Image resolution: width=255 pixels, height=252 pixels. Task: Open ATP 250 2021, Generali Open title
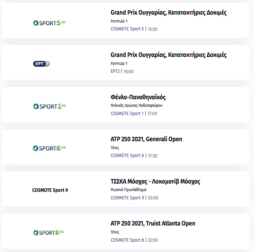146,139
